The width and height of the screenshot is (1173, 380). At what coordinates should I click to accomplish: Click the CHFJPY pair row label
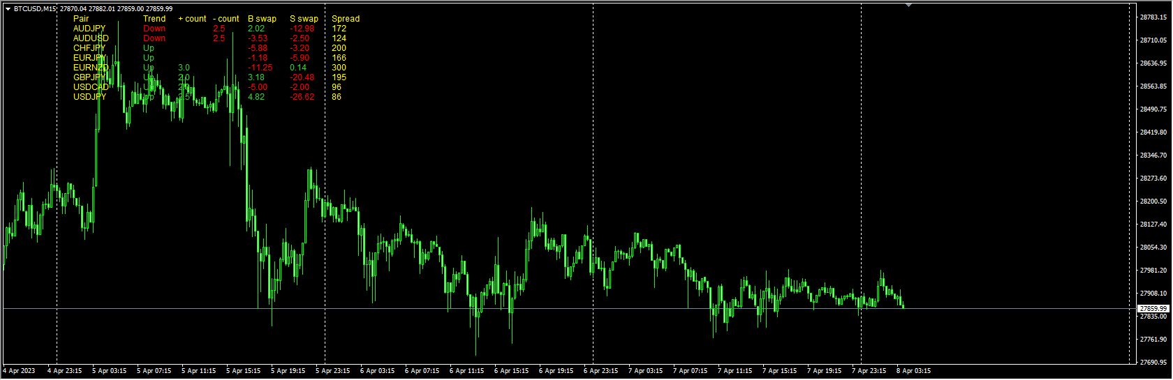(x=89, y=48)
